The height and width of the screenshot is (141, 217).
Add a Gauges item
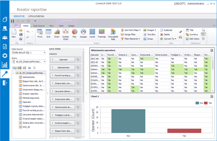83,33
